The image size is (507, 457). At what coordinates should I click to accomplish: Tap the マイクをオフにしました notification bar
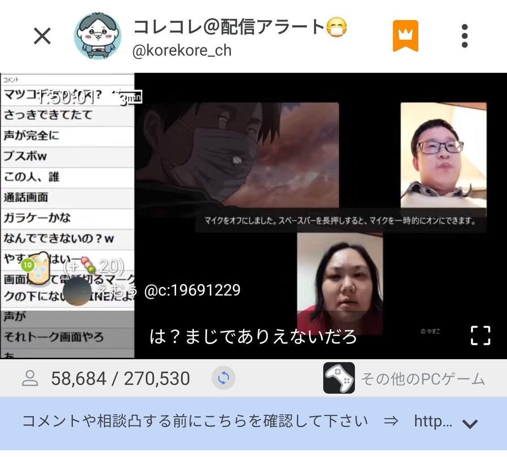[340, 220]
